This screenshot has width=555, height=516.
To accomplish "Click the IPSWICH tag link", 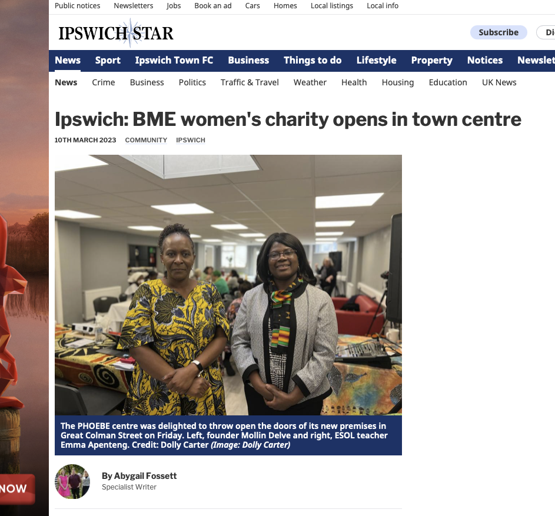I will pyautogui.click(x=191, y=140).
